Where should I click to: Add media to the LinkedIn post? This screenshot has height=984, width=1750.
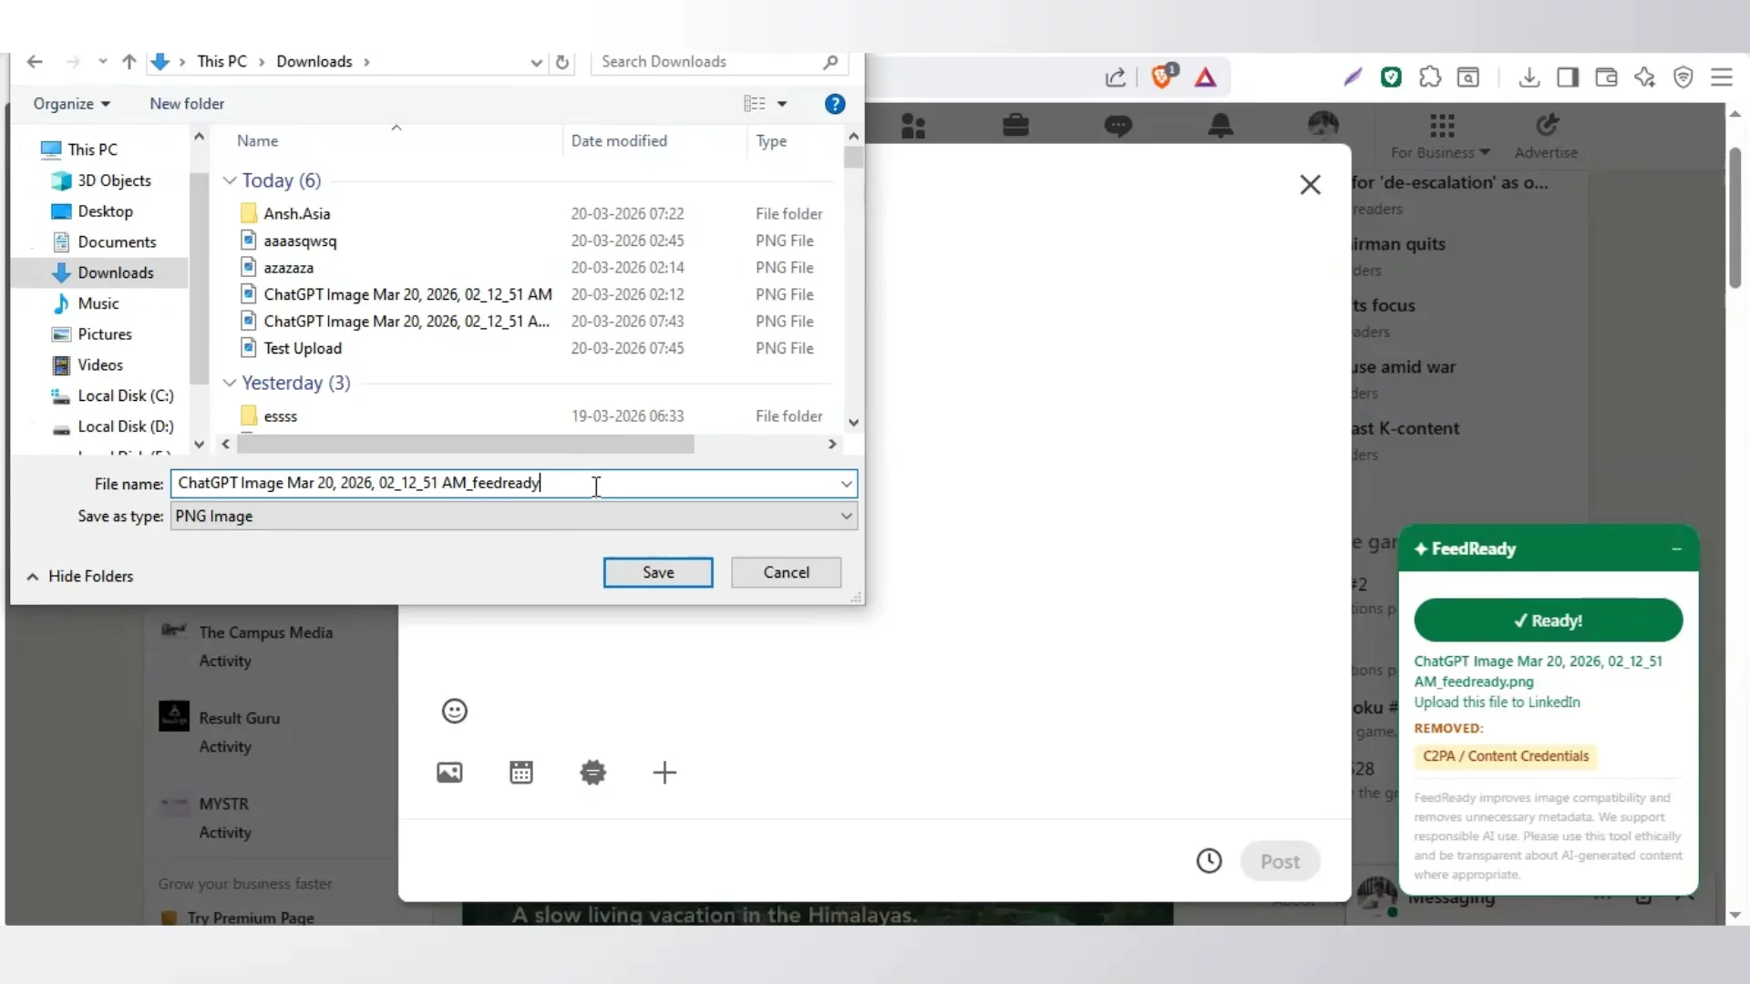[449, 773]
